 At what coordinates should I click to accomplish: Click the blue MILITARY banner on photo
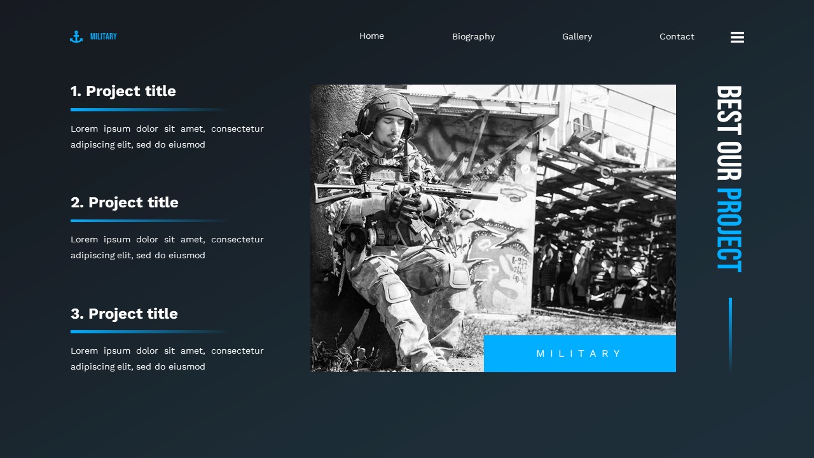point(580,354)
